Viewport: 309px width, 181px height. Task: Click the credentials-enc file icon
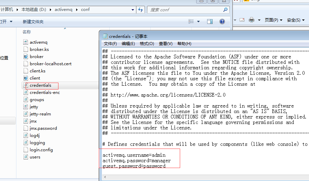click(26, 92)
